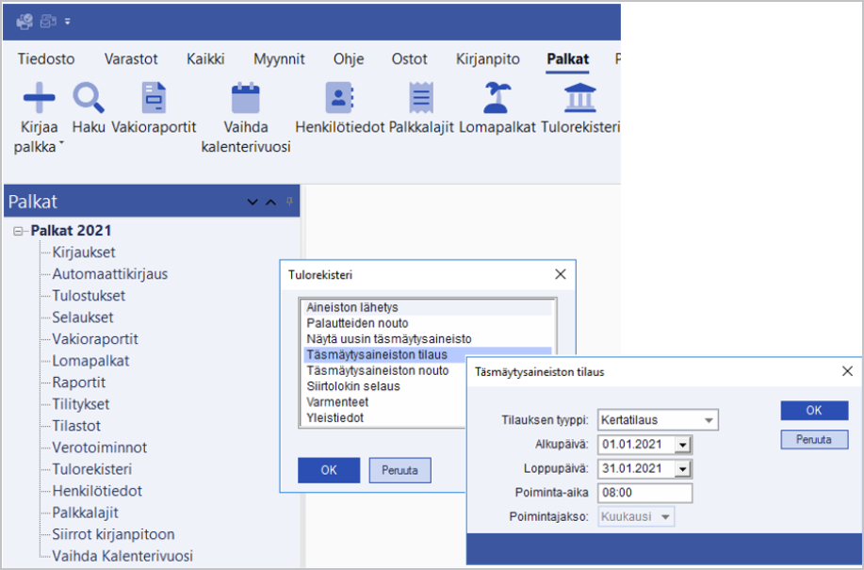The width and height of the screenshot is (864, 570).
Task: Open the Myynnit ribbon tab
Action: 279,58
